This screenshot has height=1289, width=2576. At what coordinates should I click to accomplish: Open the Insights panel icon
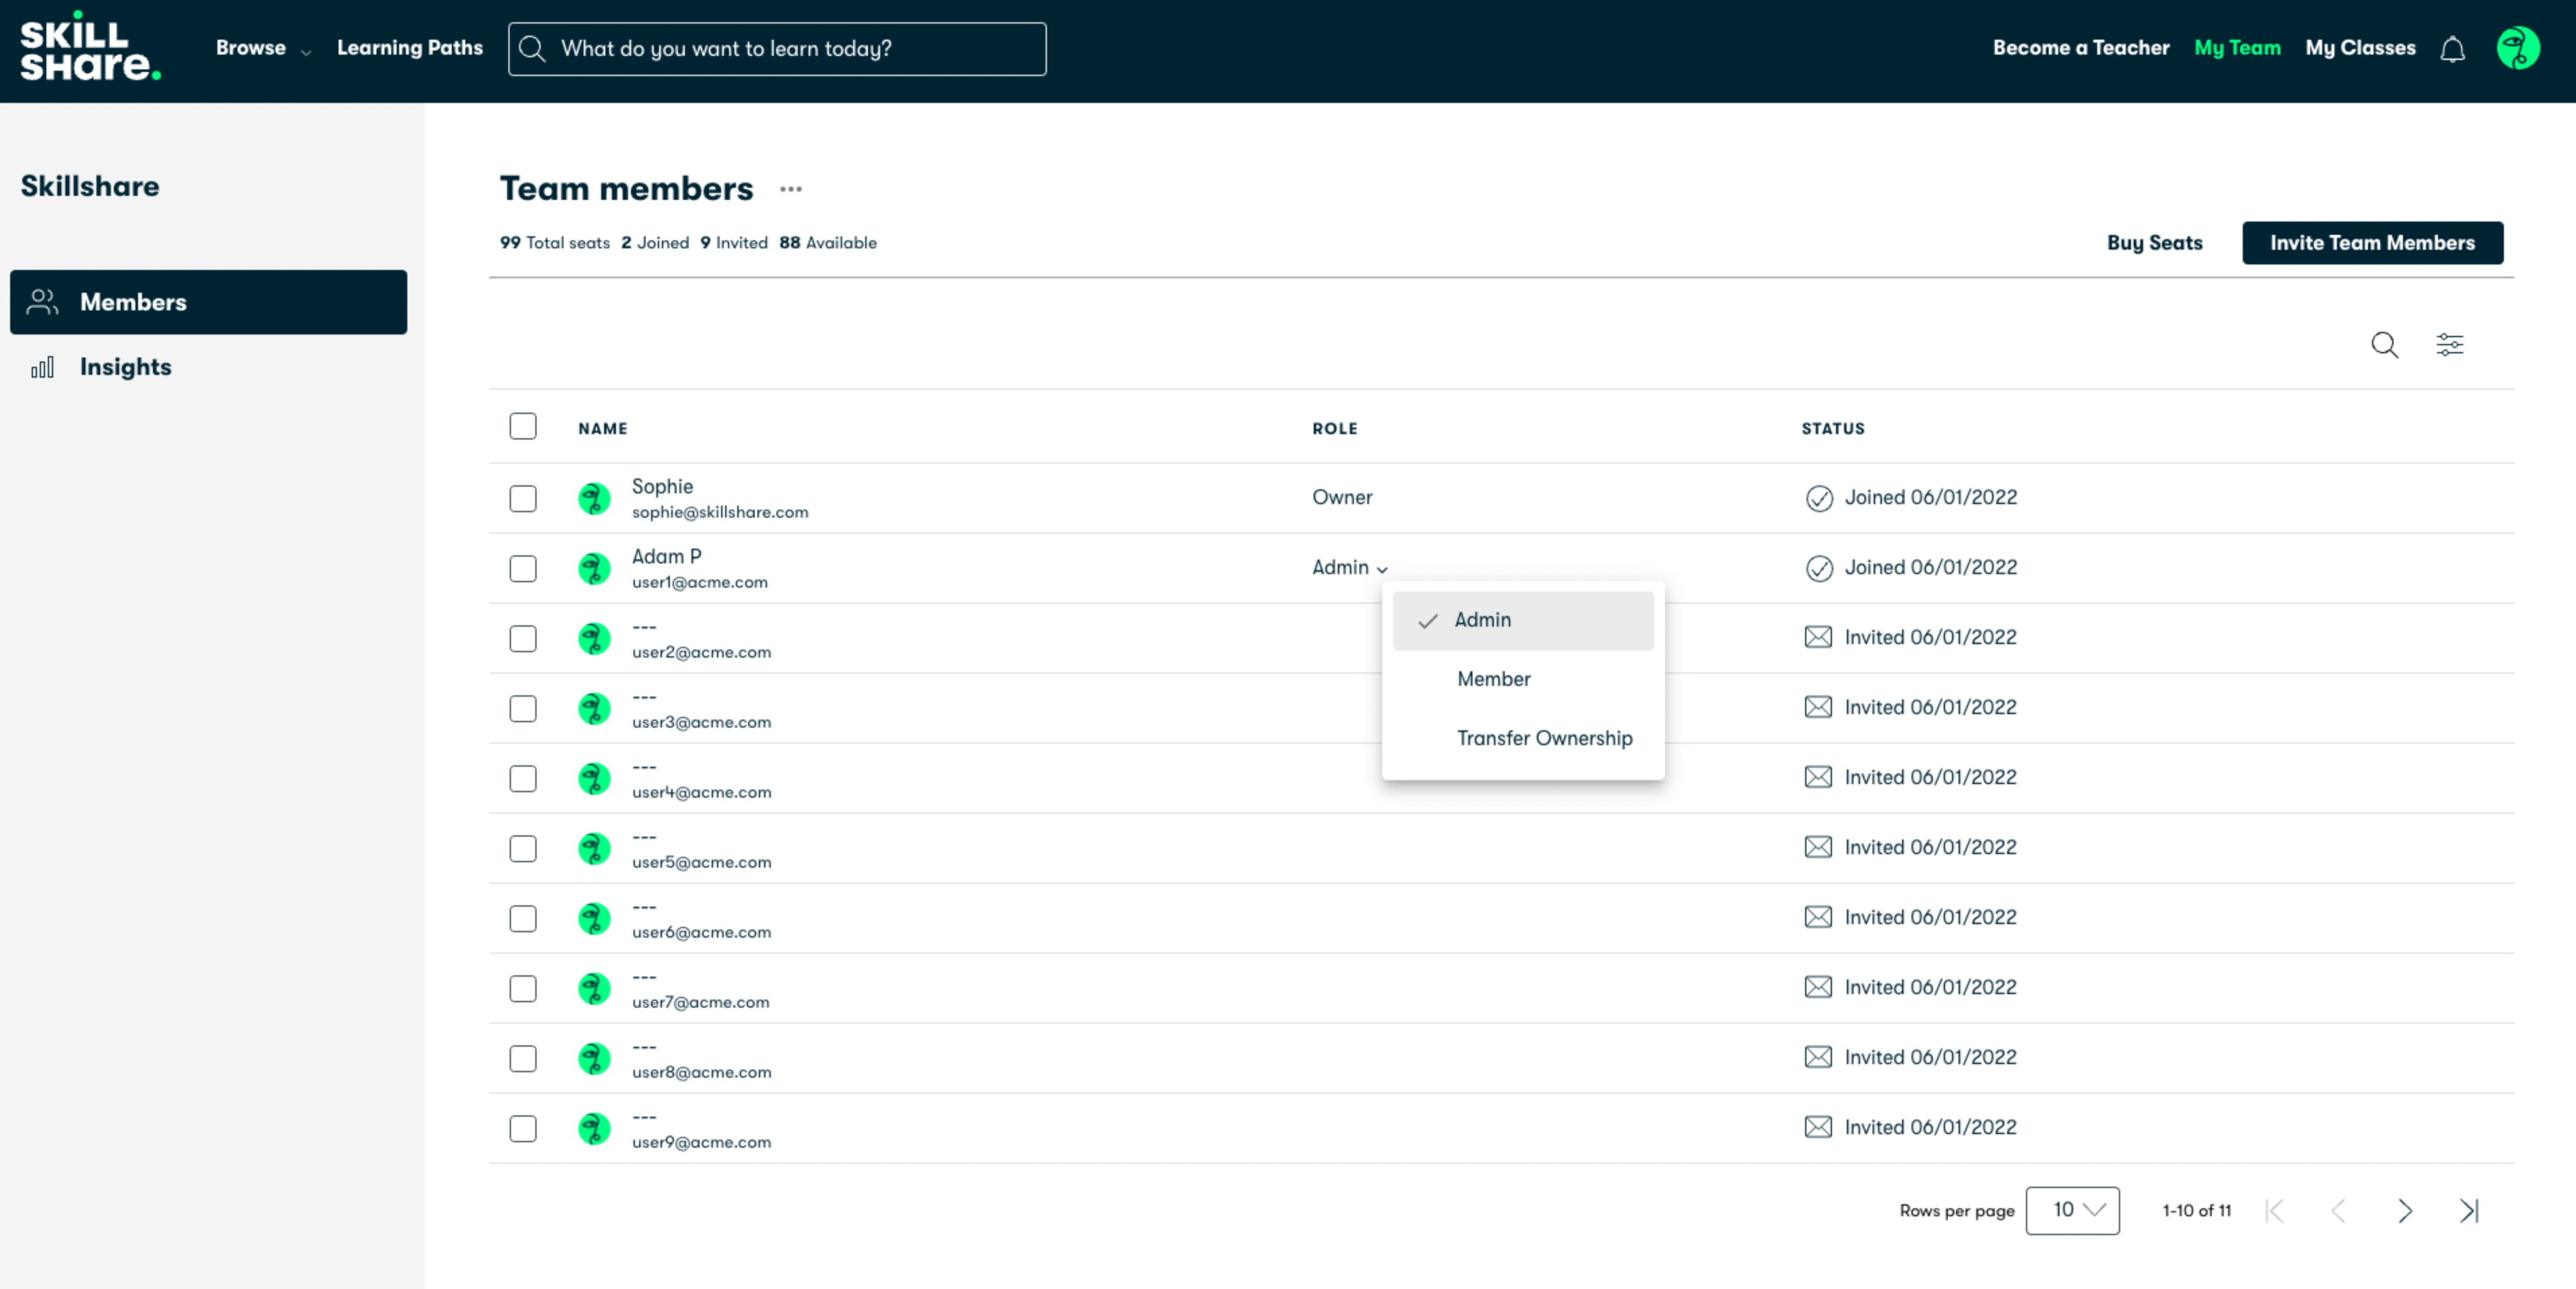42,367
